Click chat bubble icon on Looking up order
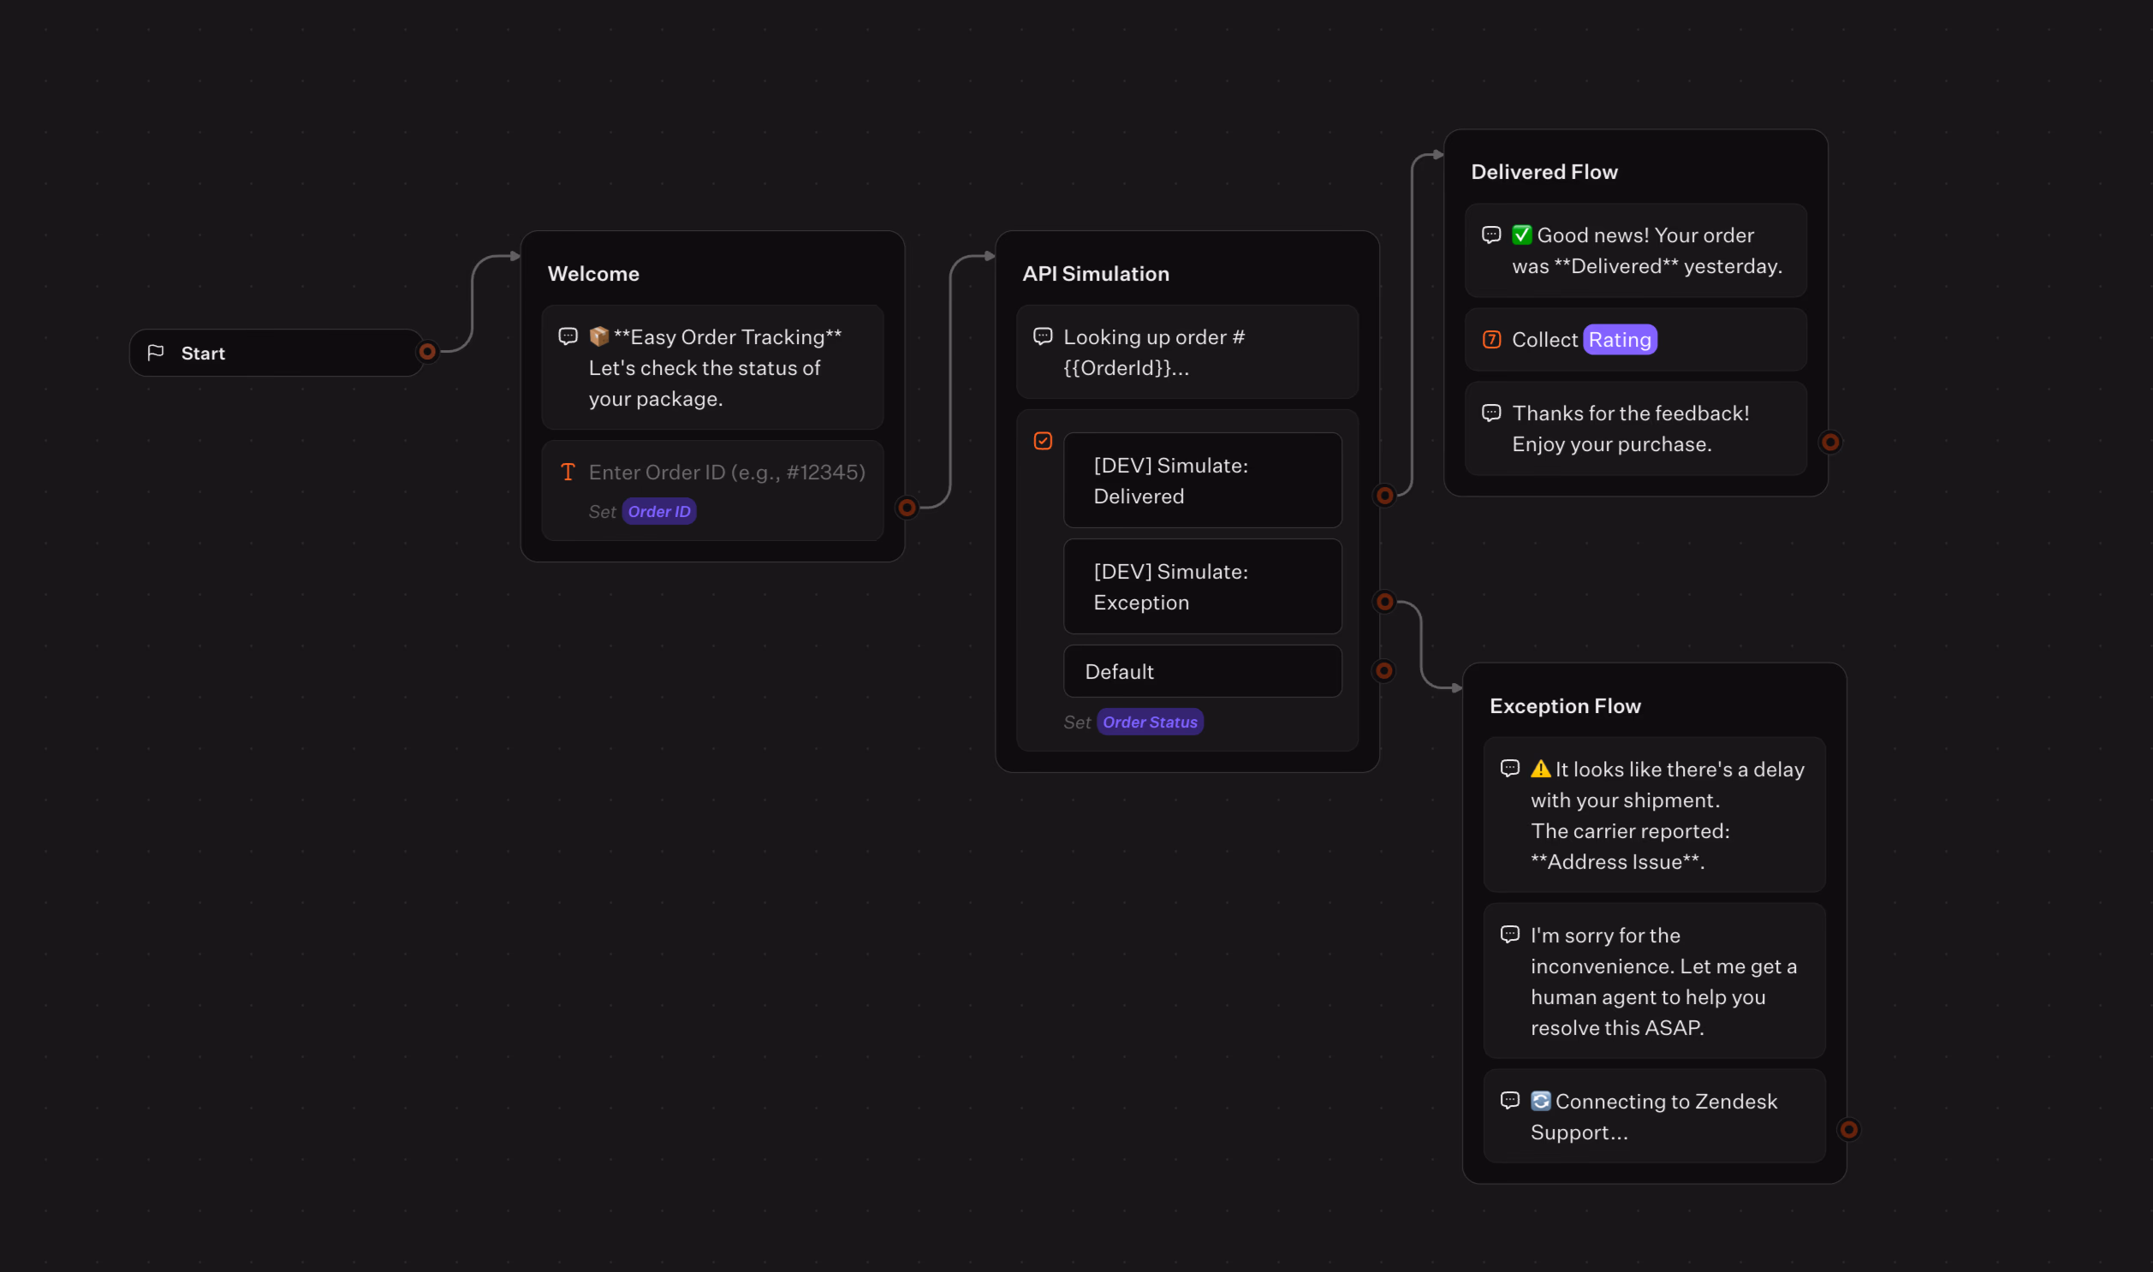2153x1272 pixels. 1042,337
